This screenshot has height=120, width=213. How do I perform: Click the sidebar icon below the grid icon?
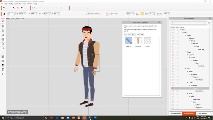tap(3, 65)
